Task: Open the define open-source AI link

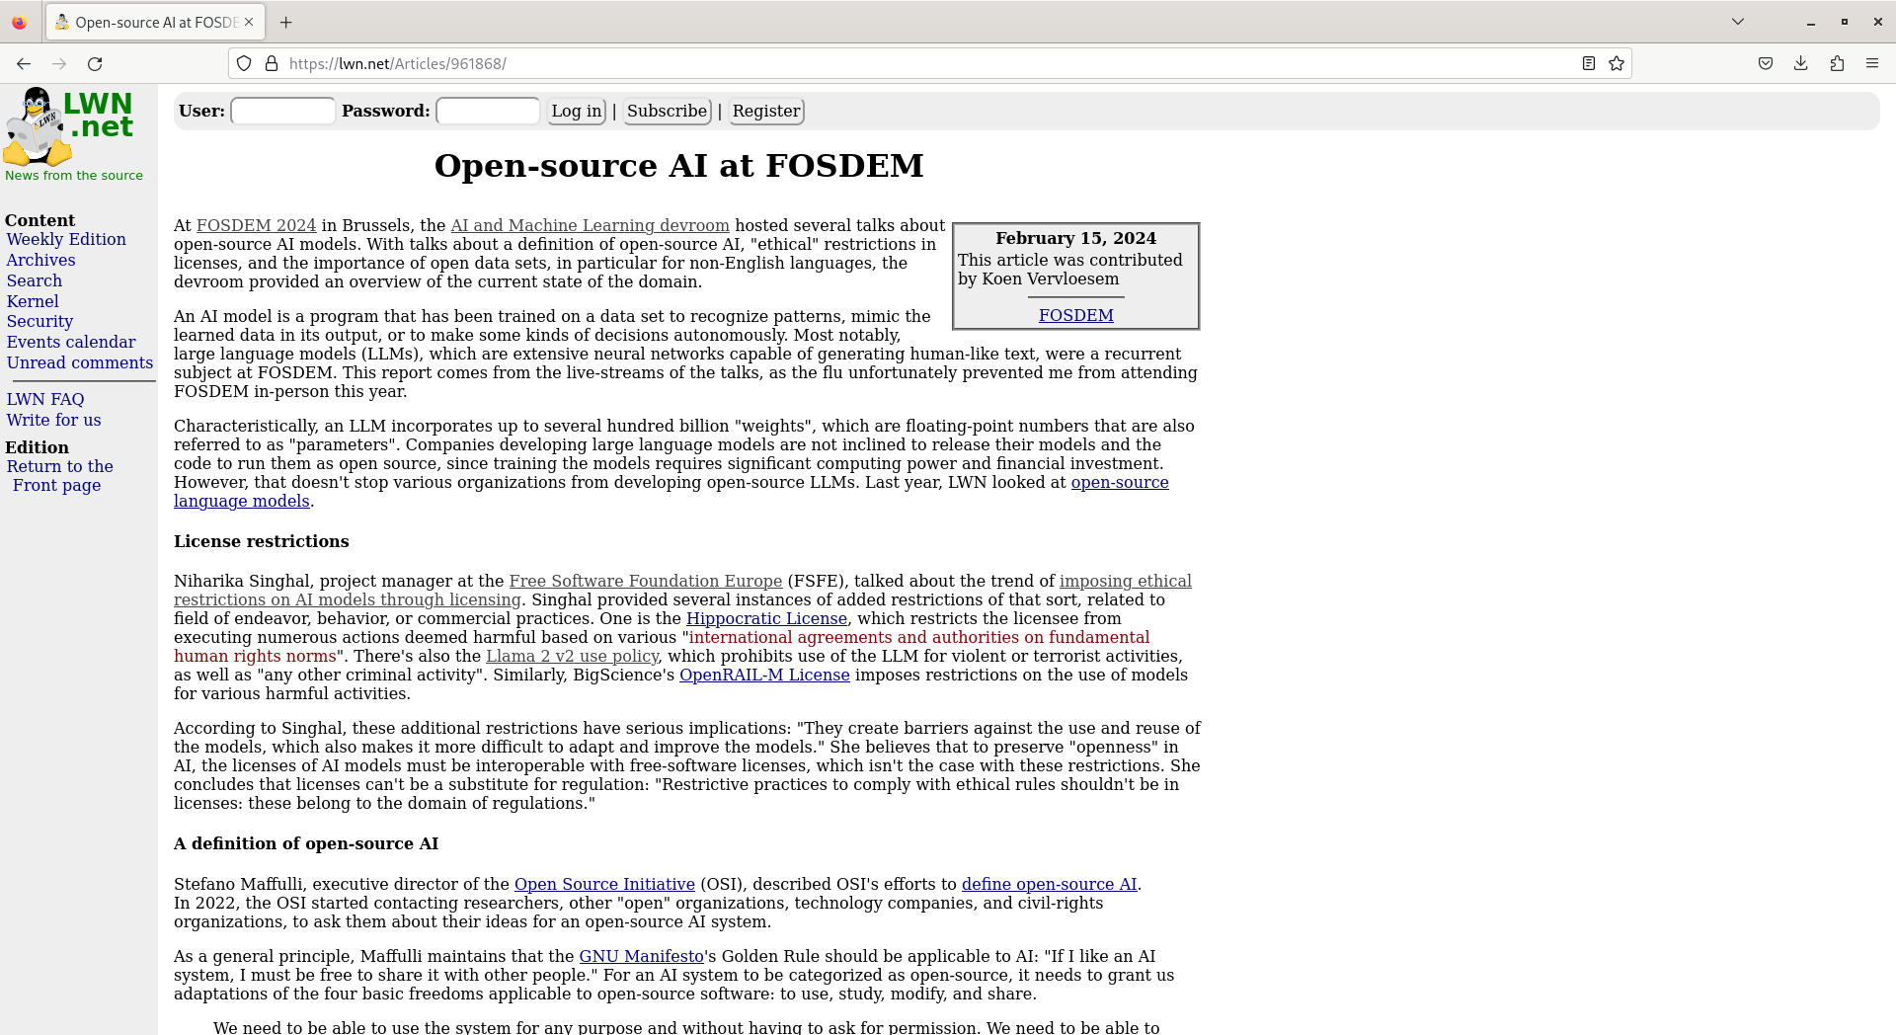Action: coord(1049,884)
